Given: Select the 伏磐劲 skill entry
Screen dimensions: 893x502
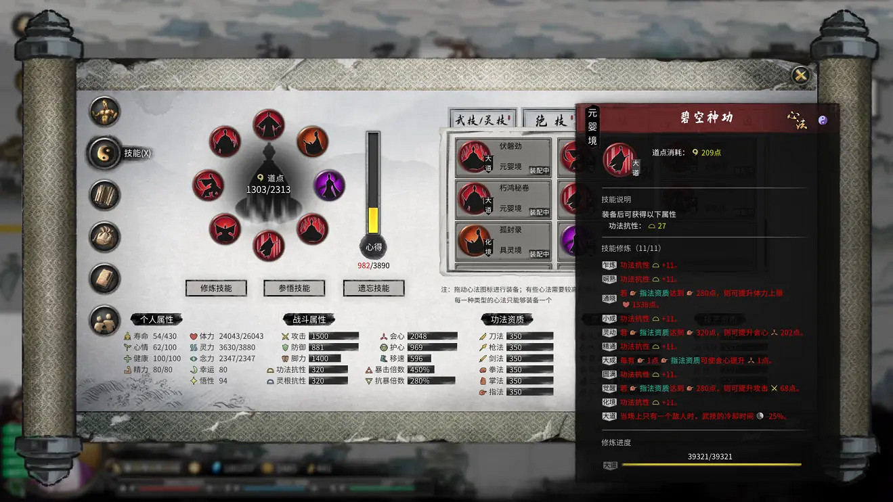Looking at the screenshot, I should [x=502, y=156].
